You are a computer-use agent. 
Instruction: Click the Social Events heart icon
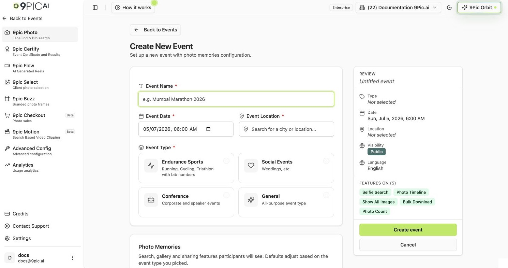coord(251,166)
